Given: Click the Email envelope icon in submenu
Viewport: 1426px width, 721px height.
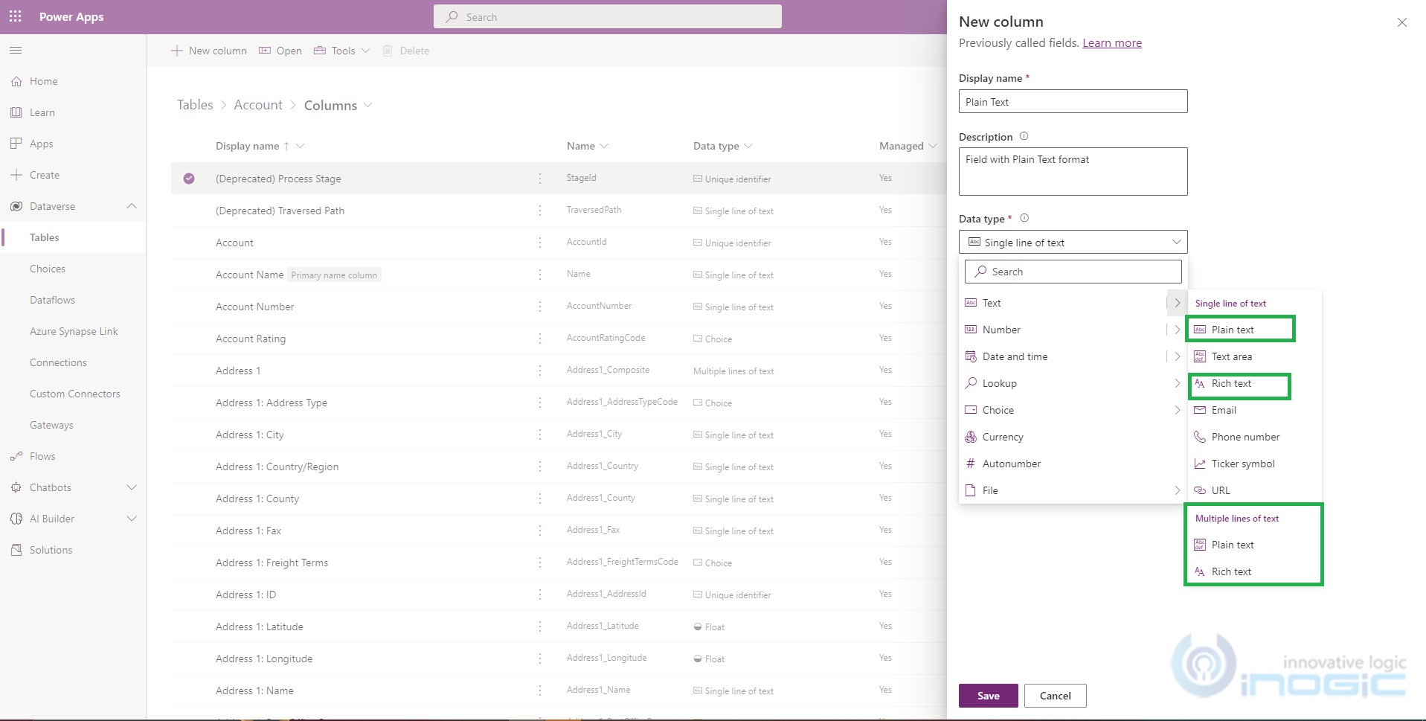Looking at the screenshot, I should coord(1200,410).
